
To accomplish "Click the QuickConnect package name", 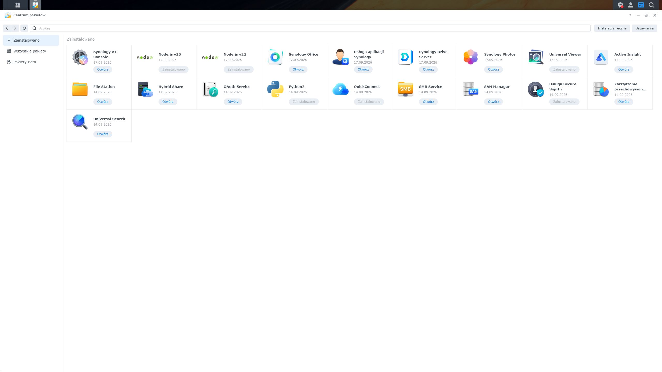I will click(x=367, y=87).
